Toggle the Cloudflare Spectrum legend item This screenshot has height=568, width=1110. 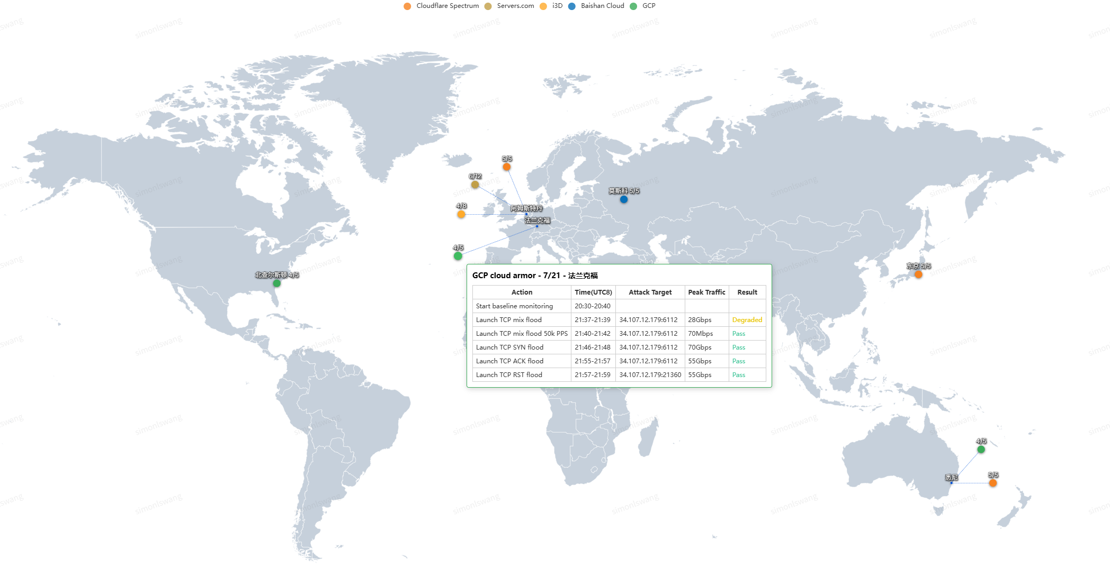coord(441,6)
